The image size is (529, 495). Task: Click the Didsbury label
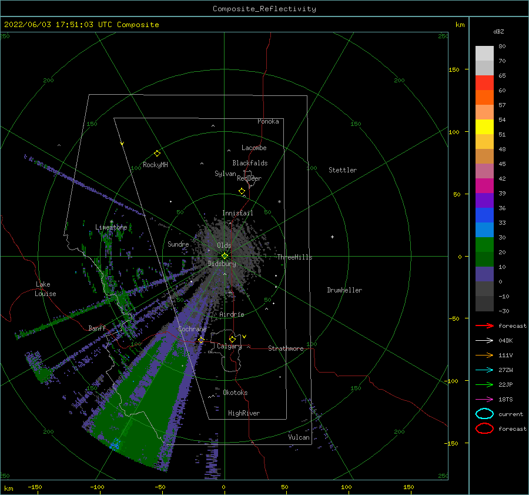coord(222,264)
